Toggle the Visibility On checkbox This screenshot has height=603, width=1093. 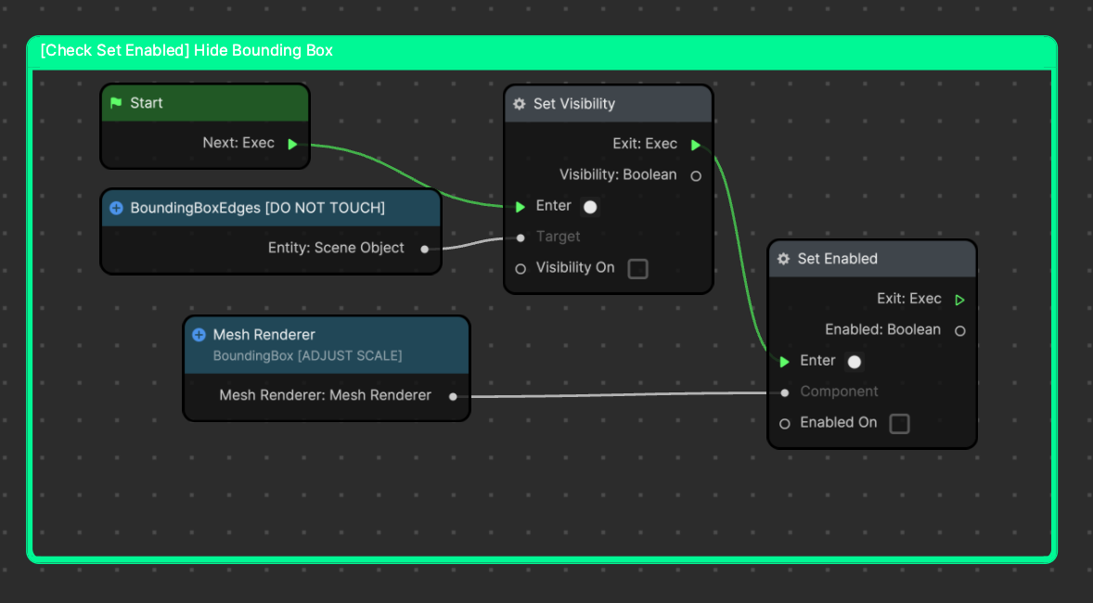coord(637,269)
